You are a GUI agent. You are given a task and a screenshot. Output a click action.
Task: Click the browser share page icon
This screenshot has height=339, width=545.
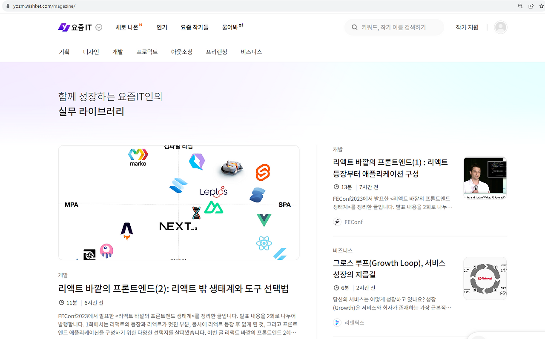tap(531, 6)
